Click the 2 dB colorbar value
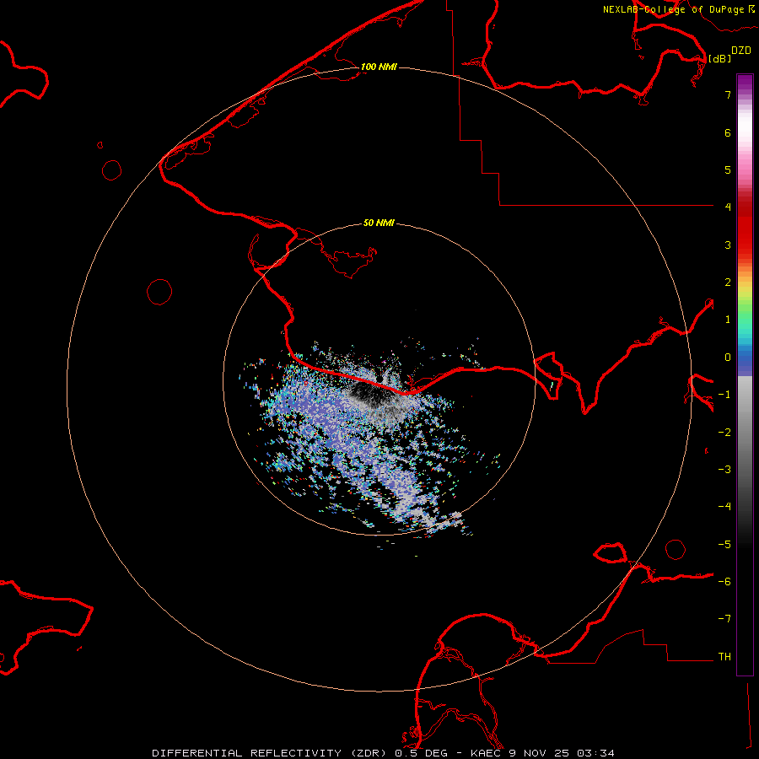Screen dimensions: 759x759 tap(728, 283)
